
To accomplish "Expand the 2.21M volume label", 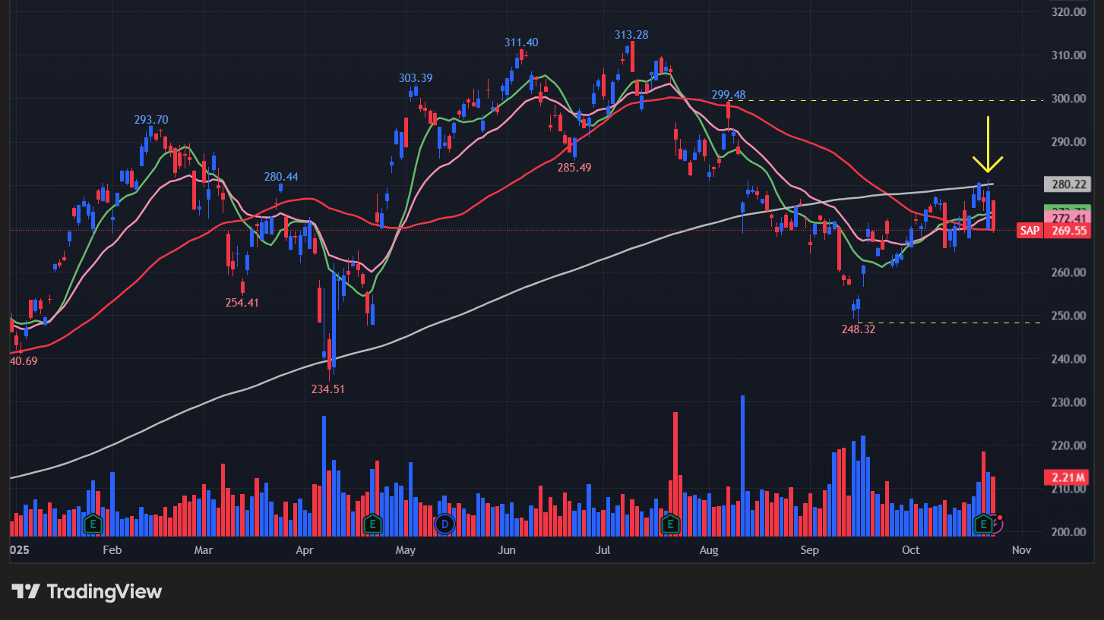I will point(1066,477).
